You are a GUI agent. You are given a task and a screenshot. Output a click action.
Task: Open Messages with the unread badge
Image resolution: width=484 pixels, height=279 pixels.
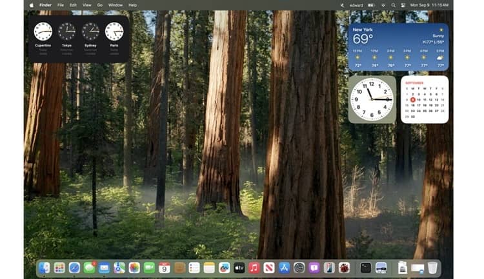click(x=90, y=268)
